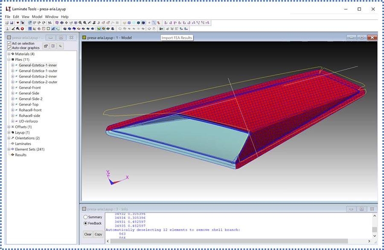Collapse the Plies (11) tree branch
384x250 pixels.
pos(9,59)
